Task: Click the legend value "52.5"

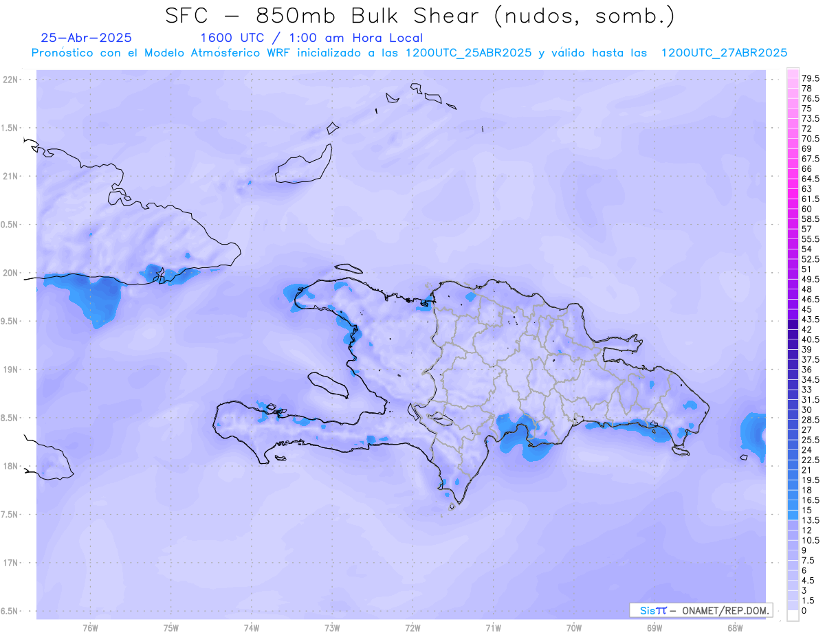Action: (x=811, y=259)
